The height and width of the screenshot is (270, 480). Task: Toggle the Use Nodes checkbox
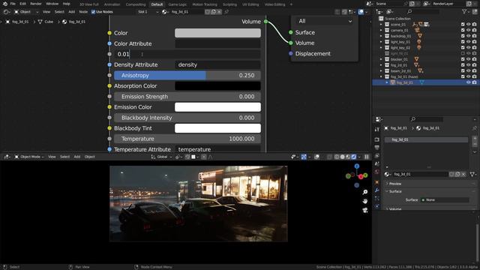[93, 12]
